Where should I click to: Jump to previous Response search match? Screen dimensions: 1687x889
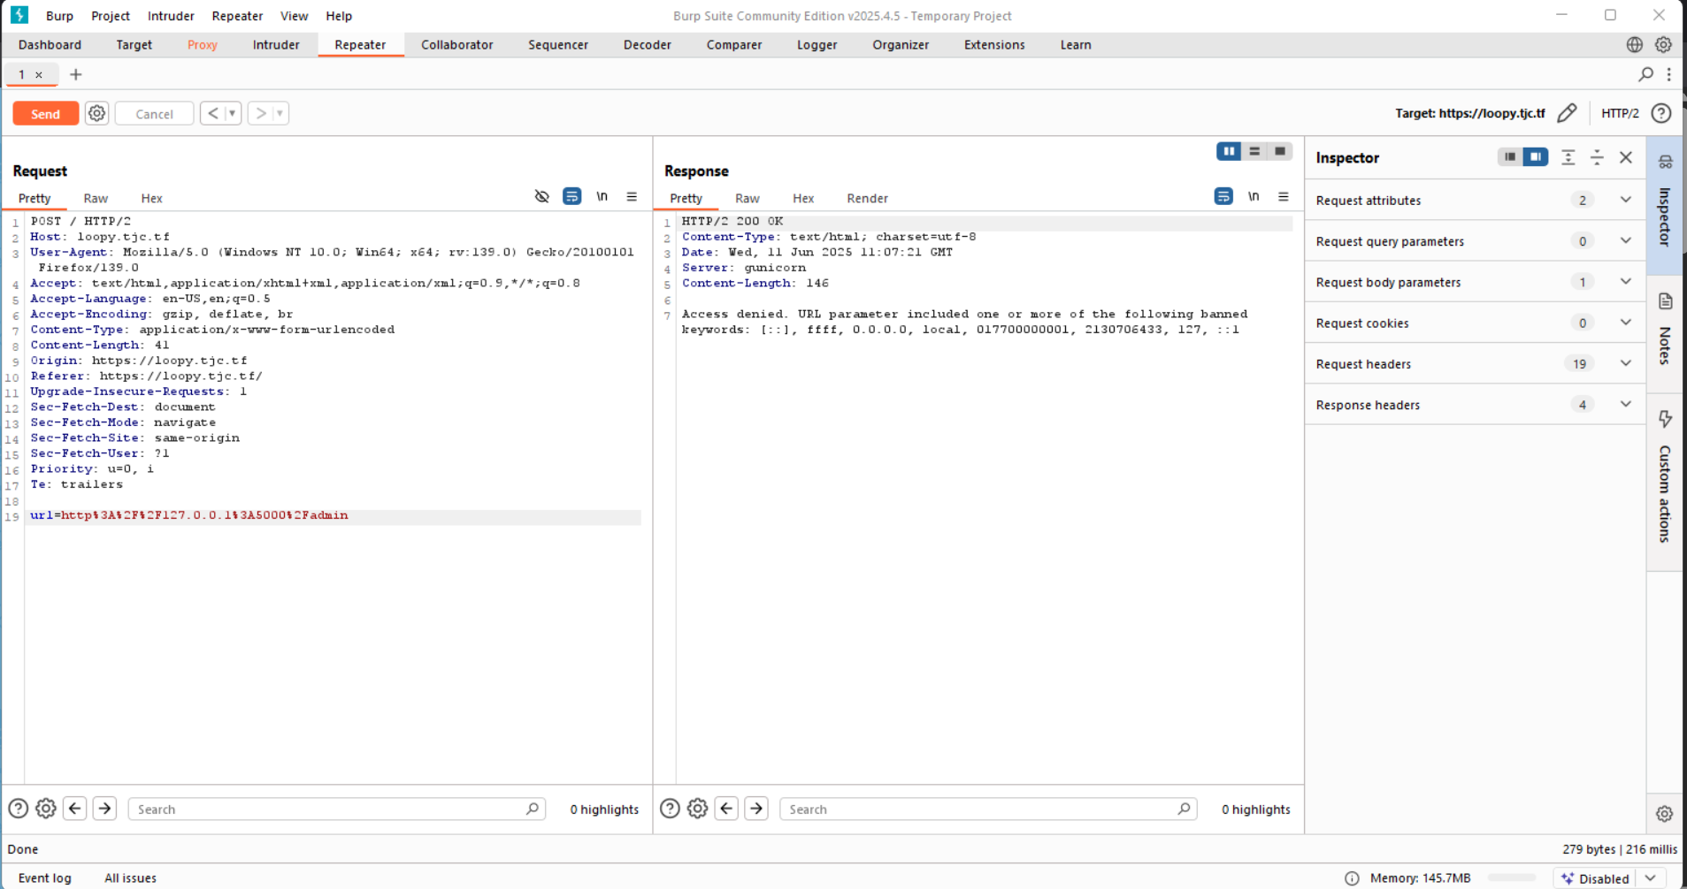727,809
